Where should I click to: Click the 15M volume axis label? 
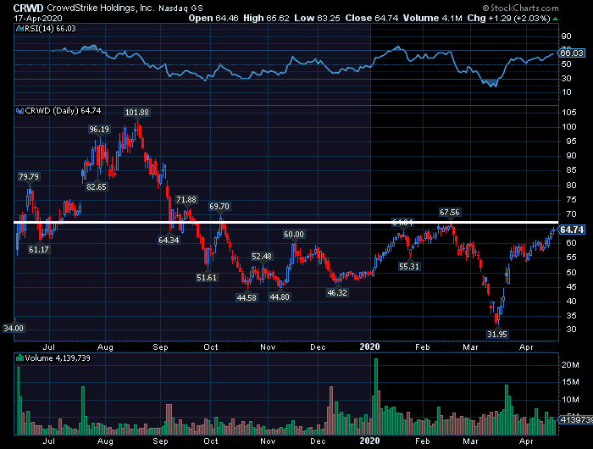(570, 382)
